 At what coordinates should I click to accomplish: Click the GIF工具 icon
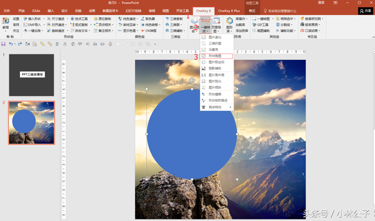(x=254, y=25)
